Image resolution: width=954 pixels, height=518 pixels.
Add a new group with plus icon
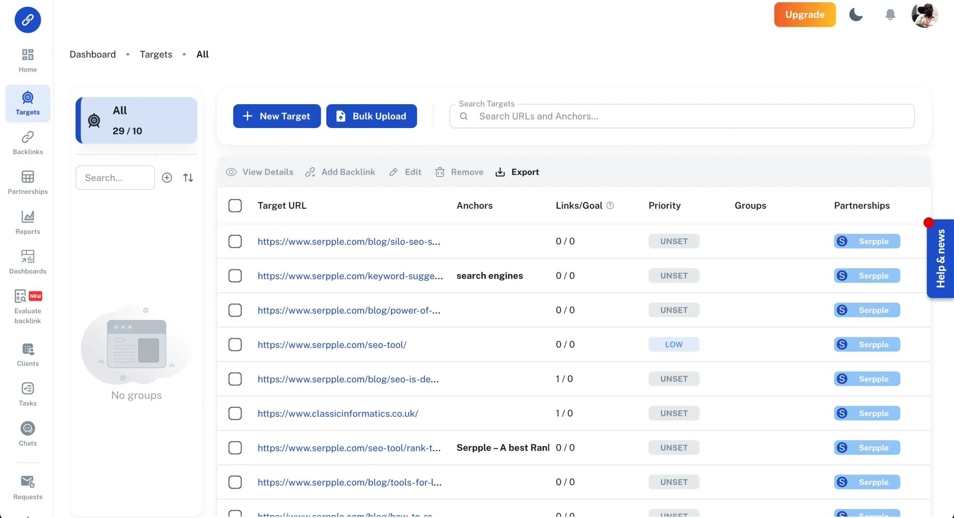pos(167,178)
